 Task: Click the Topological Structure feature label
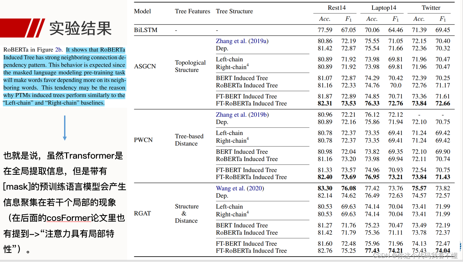(x=190, y=66)
